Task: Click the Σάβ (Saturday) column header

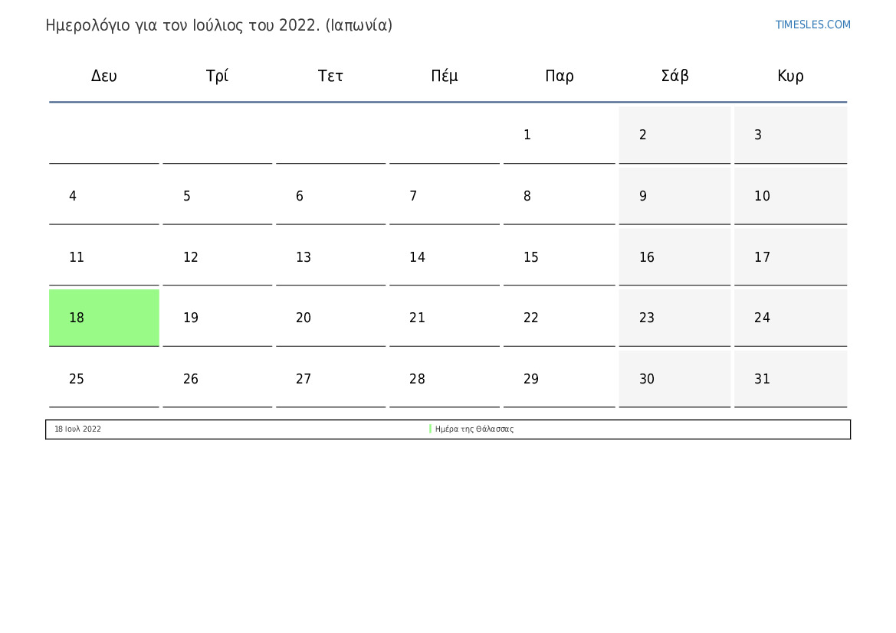Action: click(x=674, y=76)
